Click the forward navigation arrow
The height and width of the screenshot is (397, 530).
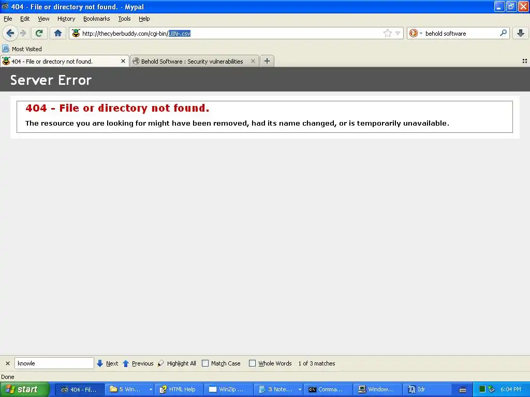pyautogui.click(x=23, y=33)
